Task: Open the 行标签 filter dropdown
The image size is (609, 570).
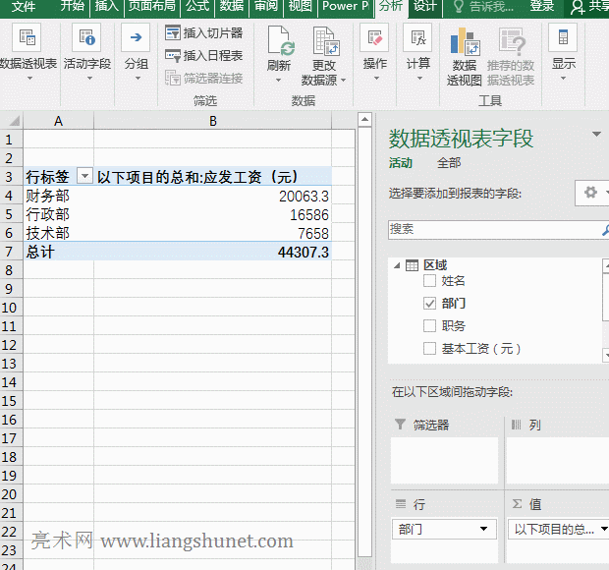Action: coord(84,177)
